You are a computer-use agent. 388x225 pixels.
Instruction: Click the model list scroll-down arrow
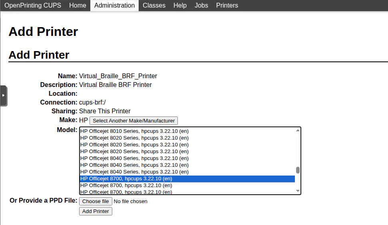(298, 191)
